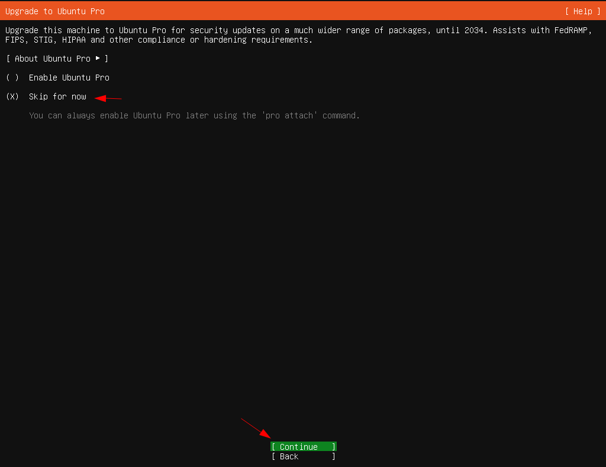Screen dimensions: 606x467
Task: Click the Enable Ubuntu Pro label text
Action: tap(69, 78)
